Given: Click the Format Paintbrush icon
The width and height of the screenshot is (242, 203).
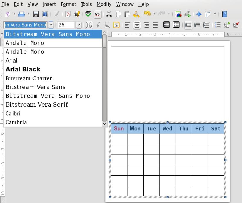Looking at the screenshot, I should click(x=136, y=14).
